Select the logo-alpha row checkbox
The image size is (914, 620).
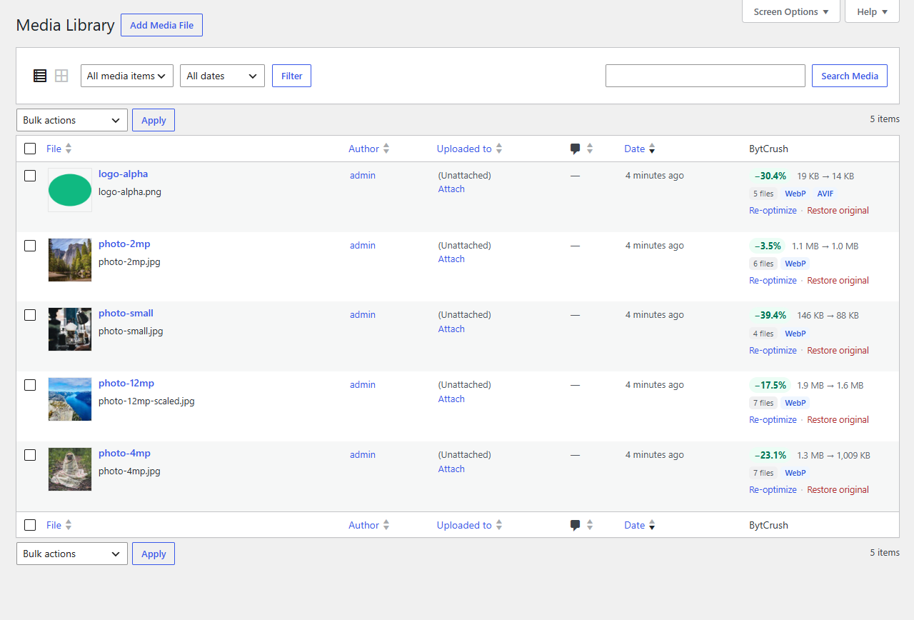(30, 176)
